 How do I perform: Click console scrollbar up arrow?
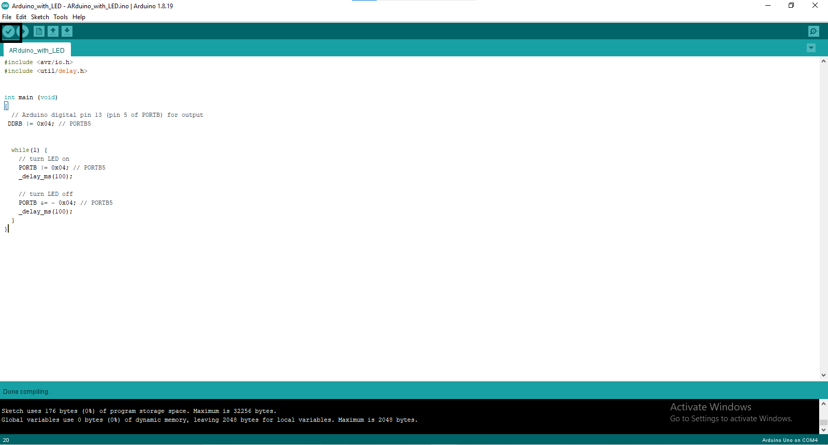823,404
